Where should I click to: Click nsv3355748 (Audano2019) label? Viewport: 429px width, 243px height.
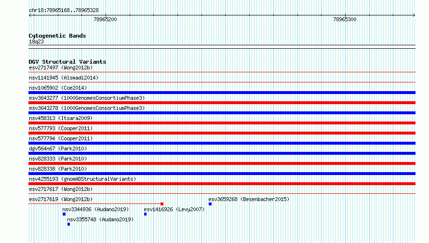pyautogui.click(x=100, y=219)
